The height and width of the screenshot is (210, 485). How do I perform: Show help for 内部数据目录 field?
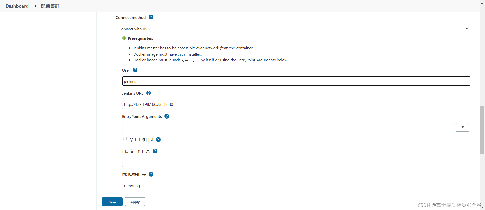[151, 174]
